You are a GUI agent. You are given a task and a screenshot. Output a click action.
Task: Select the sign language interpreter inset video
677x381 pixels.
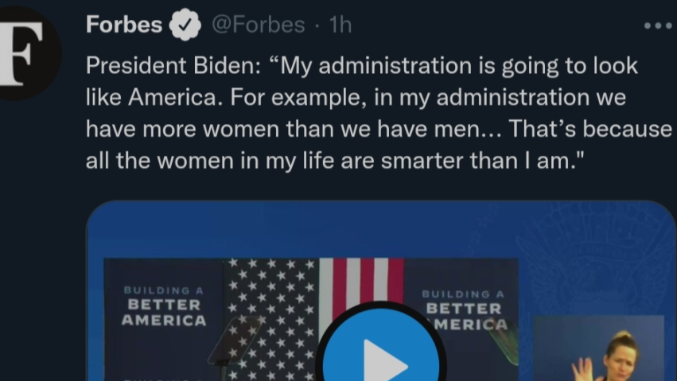(x=598, y=348)
